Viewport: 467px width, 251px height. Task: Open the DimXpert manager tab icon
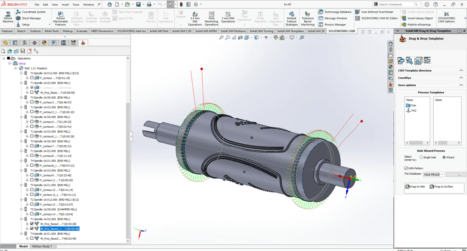click(x=34, y=43)
